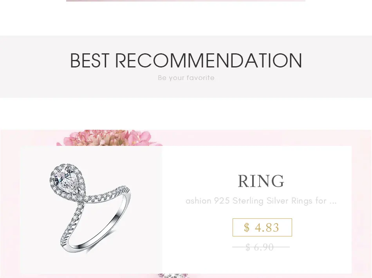
Task: Click the dollar sign of the crossed-out price
Action: tap(248, 247)
